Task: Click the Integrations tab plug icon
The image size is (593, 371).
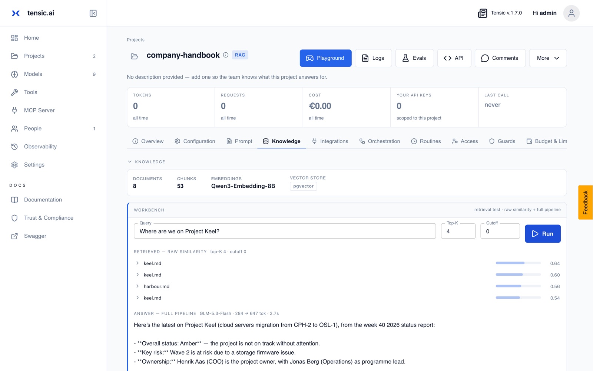Action: pos(314,141)
